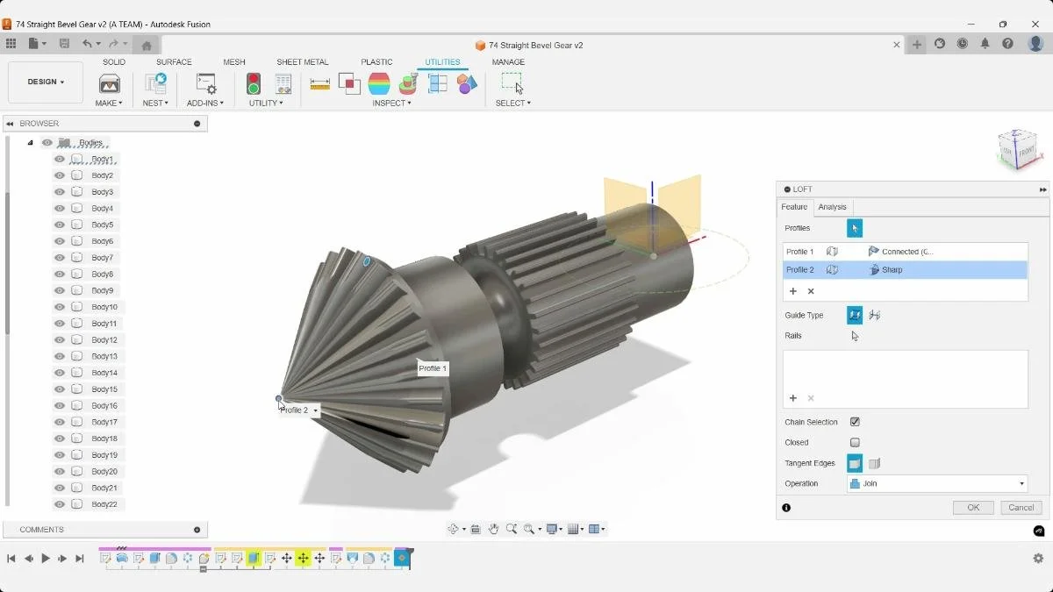Viewport: 1053px width, 592px height.
Task: Select the Interference tool icon
Action: tap(349, 84)
